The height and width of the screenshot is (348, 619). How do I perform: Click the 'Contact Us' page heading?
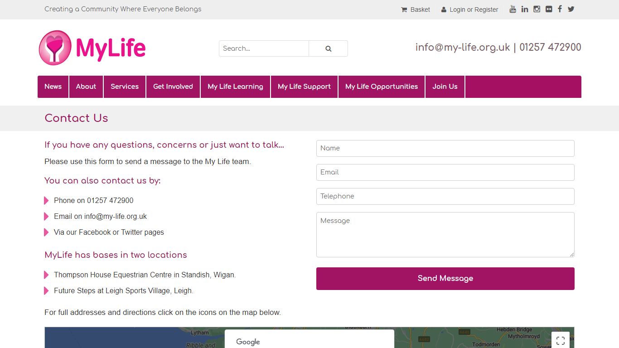(x=76, y=118)
